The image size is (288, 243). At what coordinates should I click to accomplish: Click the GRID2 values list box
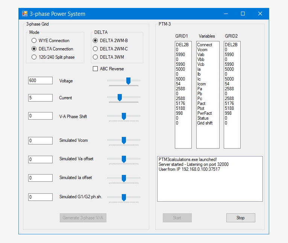(232, 95)
